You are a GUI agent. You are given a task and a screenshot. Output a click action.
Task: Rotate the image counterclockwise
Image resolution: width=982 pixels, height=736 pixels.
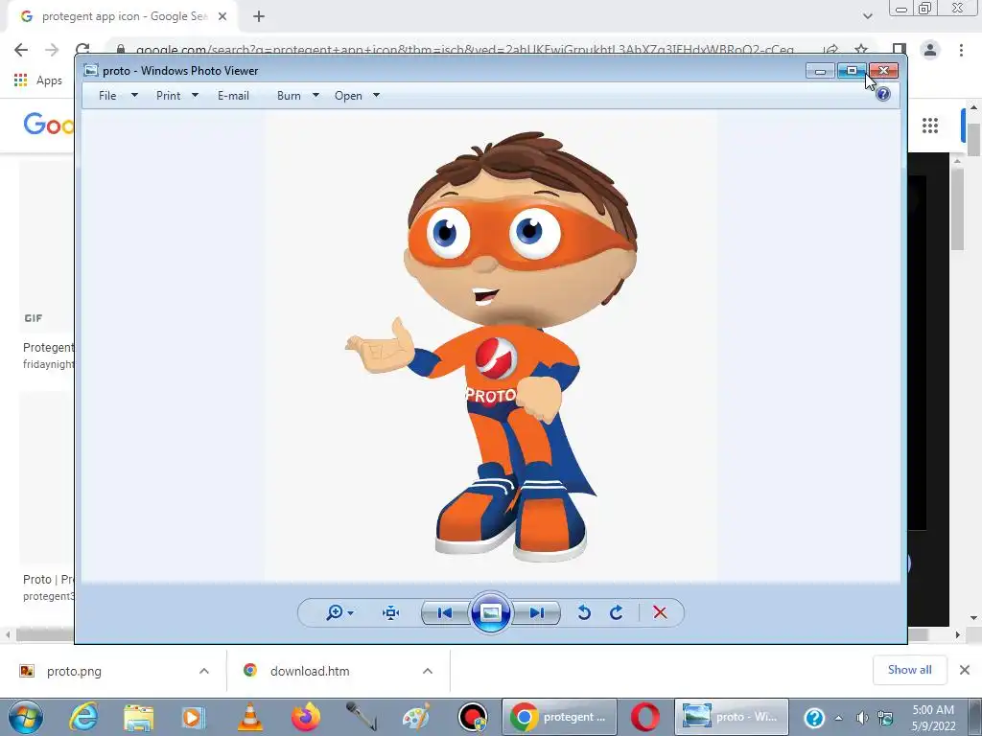[584, 612]
